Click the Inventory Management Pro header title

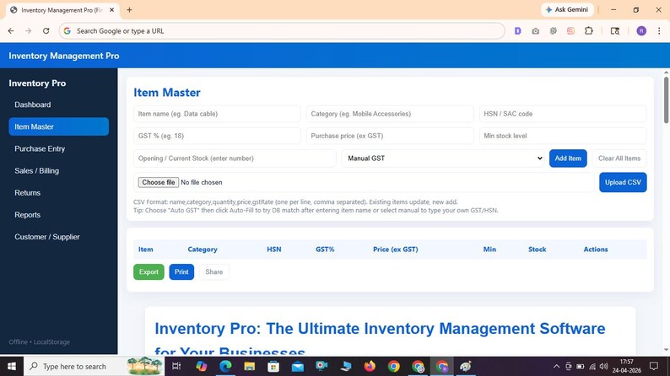click(64, 56)
